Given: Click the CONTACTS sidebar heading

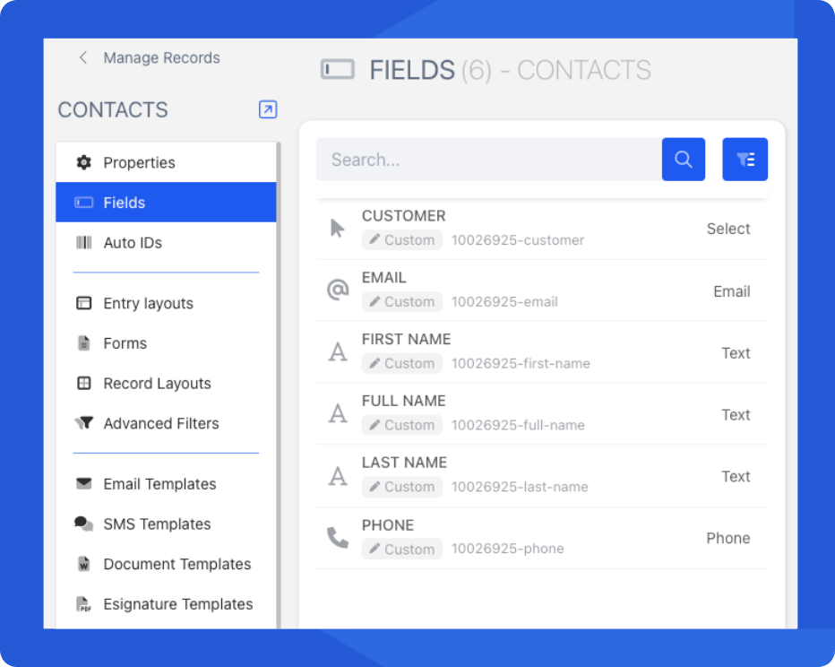Looking at the screenshot, I should point(113,109).
